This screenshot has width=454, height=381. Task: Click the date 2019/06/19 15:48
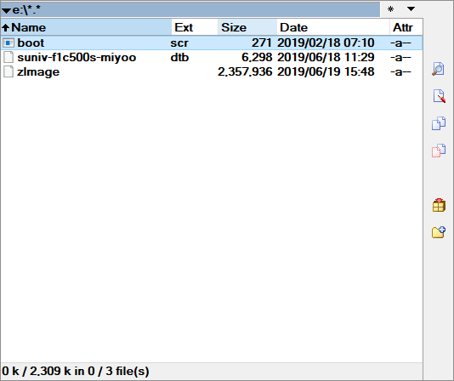326,71
